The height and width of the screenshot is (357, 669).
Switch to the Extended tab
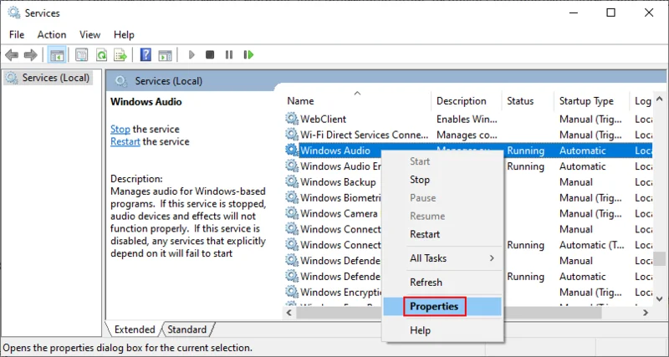[135, 329]
